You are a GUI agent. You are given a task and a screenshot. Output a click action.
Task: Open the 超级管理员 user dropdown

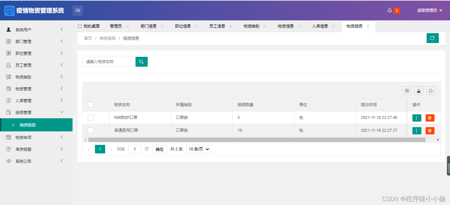coord(430,11)
